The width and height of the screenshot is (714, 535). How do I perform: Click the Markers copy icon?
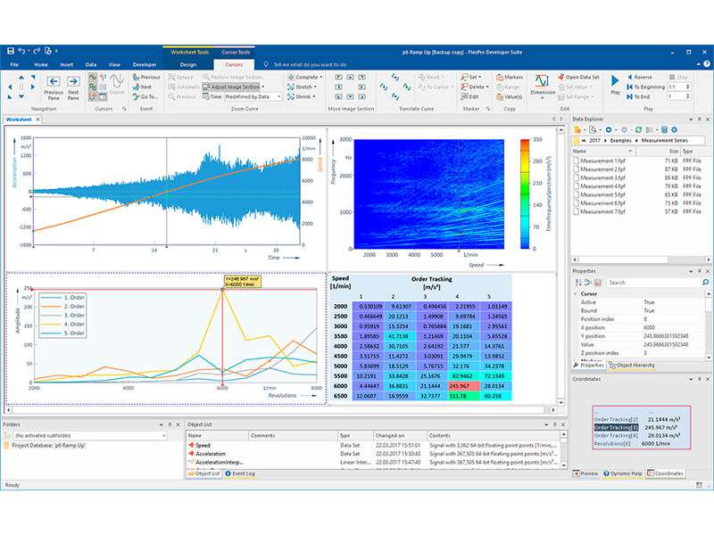(500, 77)
